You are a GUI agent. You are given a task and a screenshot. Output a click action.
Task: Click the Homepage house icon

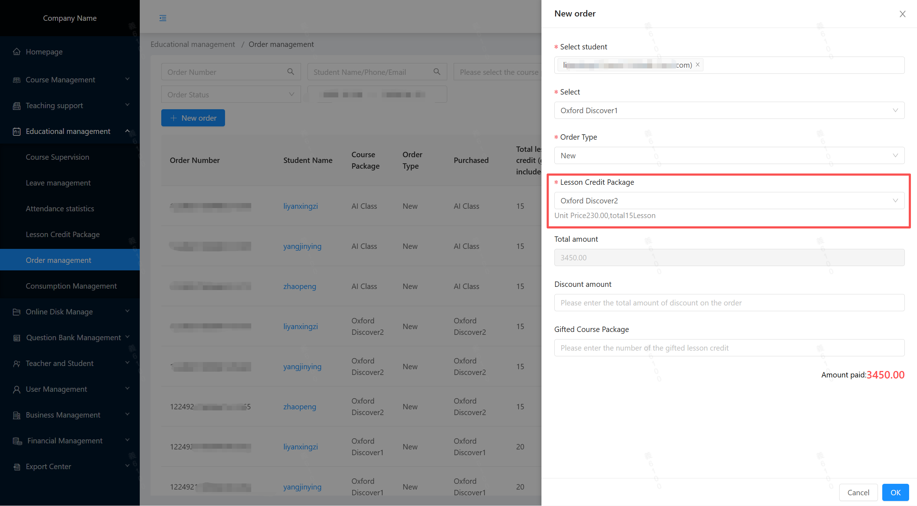pyautogui.click(x=16, y=52)
